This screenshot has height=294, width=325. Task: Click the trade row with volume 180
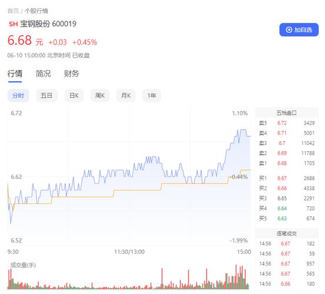coord(287,284)
